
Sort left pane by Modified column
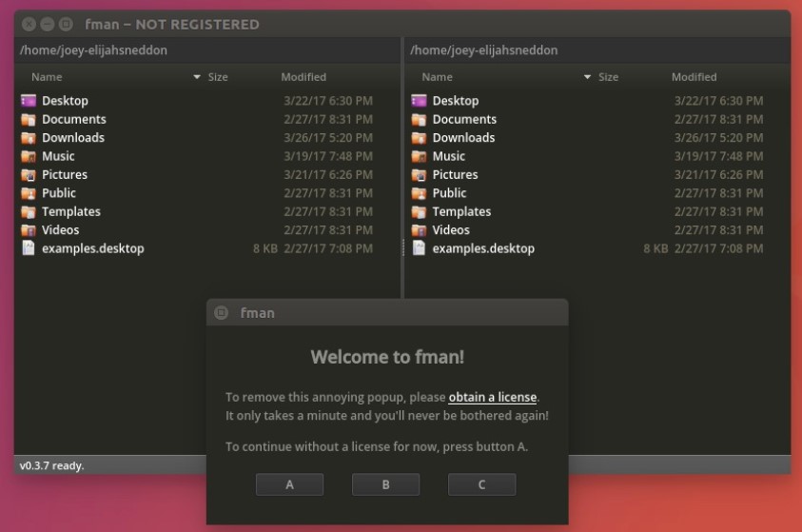click(303, 77)
